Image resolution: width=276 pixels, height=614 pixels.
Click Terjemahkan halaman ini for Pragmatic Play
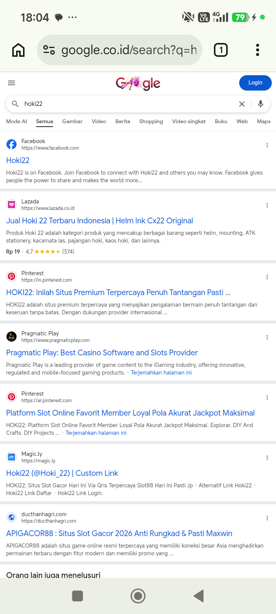pos(161,373)
